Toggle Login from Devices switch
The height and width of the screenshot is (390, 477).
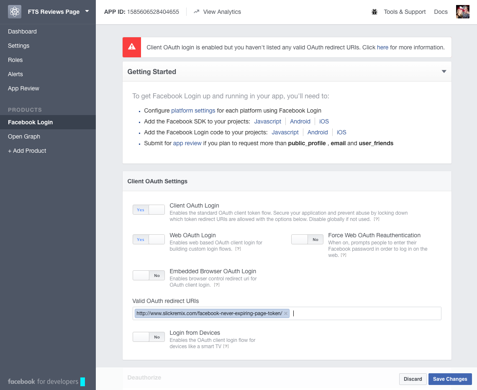click(149, 337)
